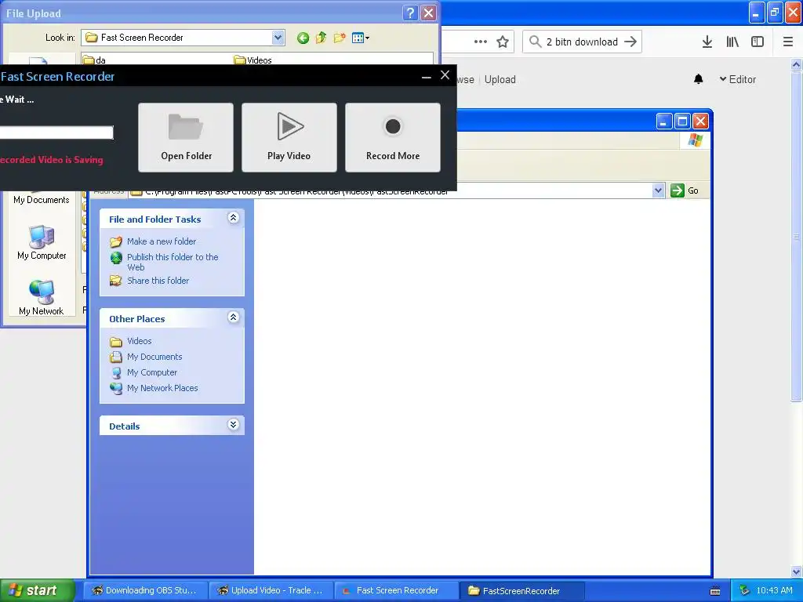Switch to Downloading OBS Studio taskbar item

[x=145, y=590]
